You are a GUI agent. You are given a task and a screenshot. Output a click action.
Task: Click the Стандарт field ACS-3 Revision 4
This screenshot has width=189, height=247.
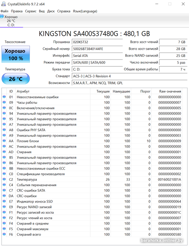(x=130, y=76)
